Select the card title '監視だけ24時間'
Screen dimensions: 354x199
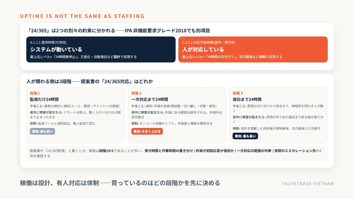click(x=44, y=99)
